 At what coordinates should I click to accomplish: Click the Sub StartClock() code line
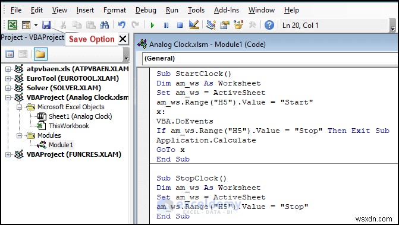point(194,74)
